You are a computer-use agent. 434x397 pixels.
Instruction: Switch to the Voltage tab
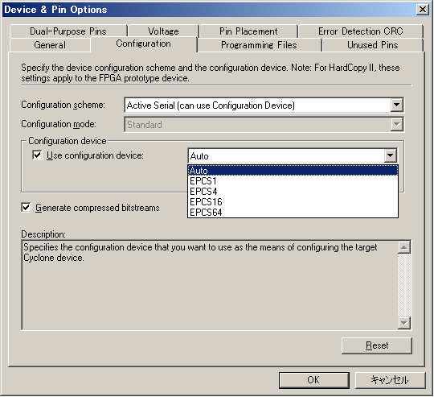[x=163, y=31]
